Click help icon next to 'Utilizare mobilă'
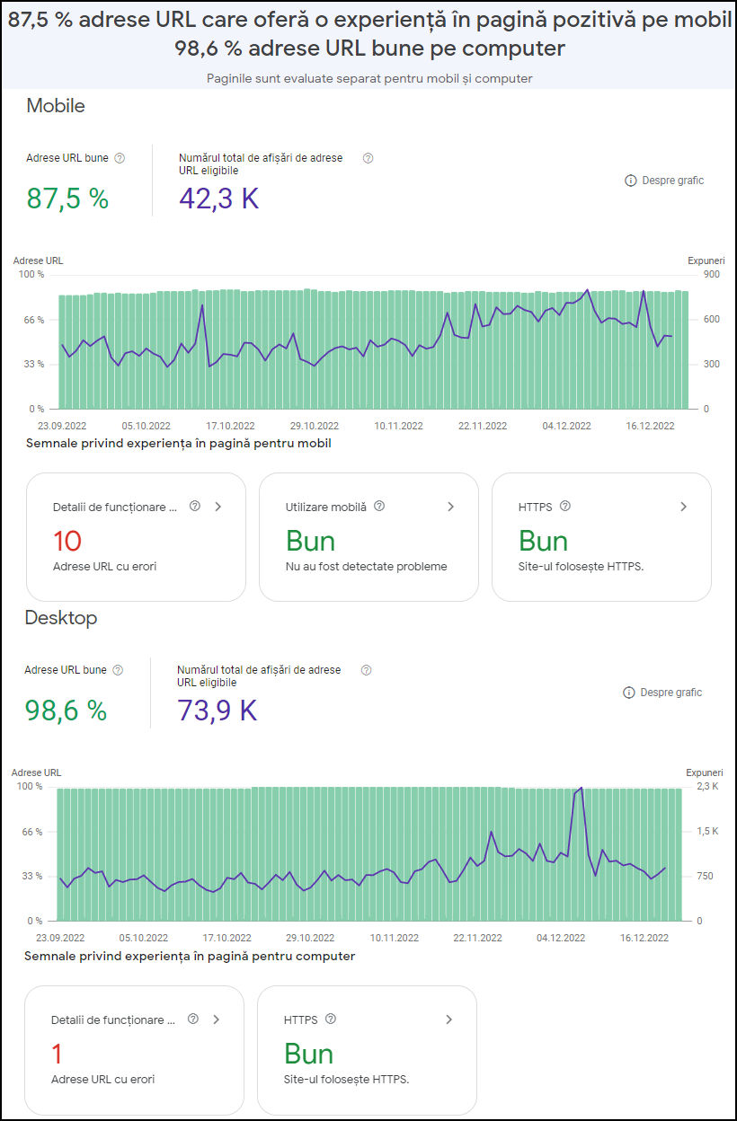This screenshot has width=737, height=1121. [x=379, y=507]
